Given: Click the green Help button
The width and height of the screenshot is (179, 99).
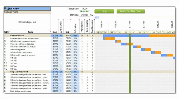Looking at the screenshot, I should point(104,11).
